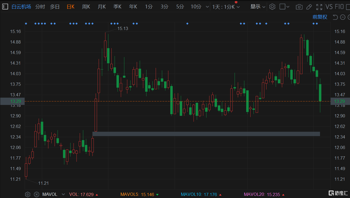
Task: Click the 15.13 high price label
Action: pyautogui.click(x=123, y=28)
